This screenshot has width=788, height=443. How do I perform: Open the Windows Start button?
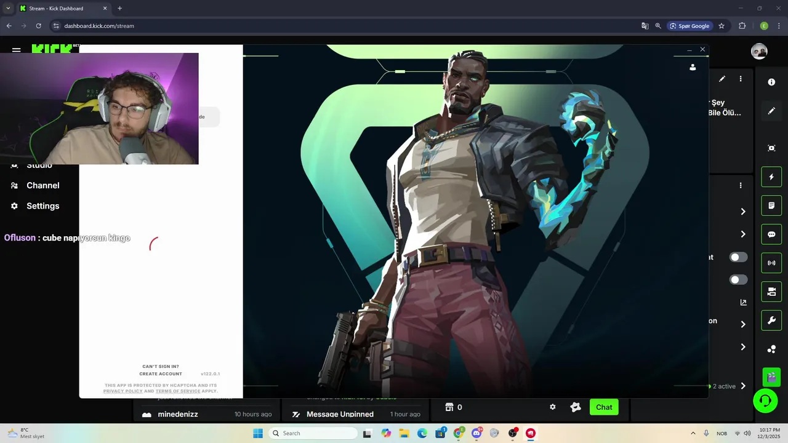pos(258,433)
